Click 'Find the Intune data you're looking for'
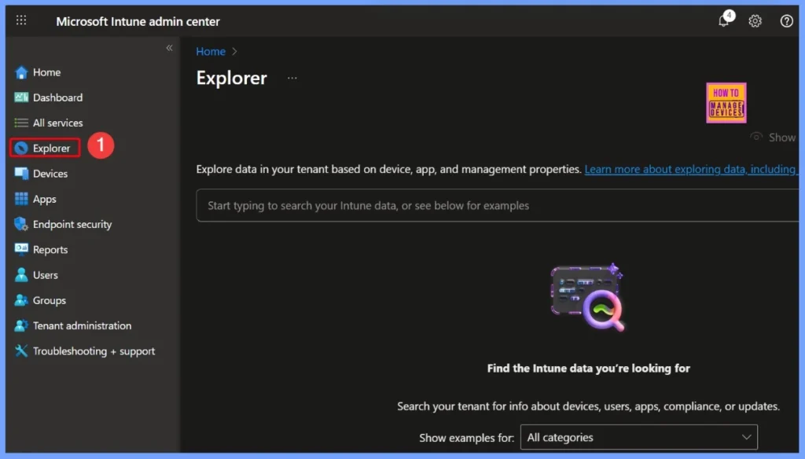This screenshot has height=459, width=805. coord(588,368)
